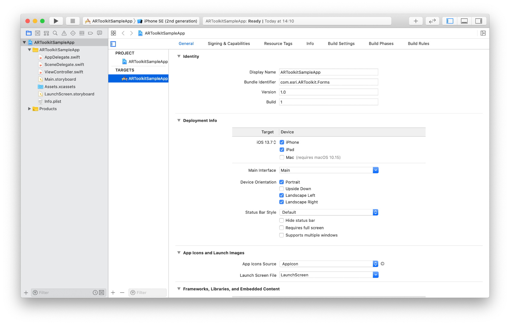
Task: Select the Project navigator folder icon
Action: [29, 33]
